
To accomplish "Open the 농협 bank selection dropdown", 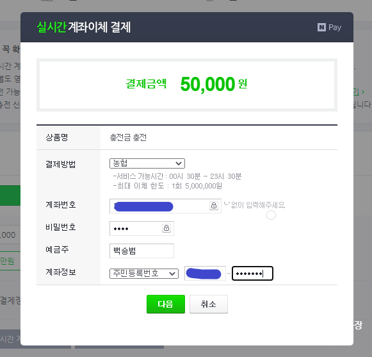I will (147, 163).
